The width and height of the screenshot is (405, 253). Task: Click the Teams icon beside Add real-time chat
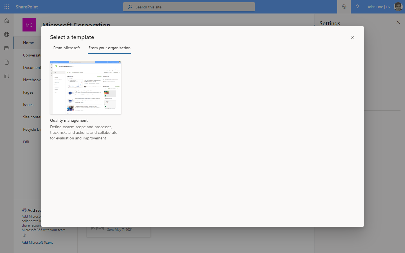coord(24,210)
